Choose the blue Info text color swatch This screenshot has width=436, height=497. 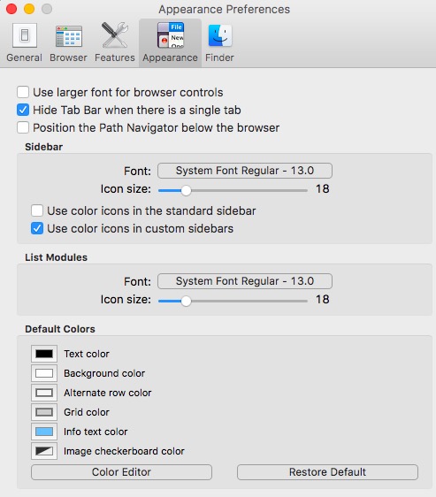[44, 432]
